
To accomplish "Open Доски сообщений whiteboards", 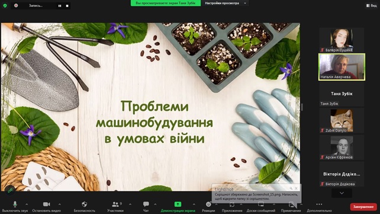I will [261, 207].
